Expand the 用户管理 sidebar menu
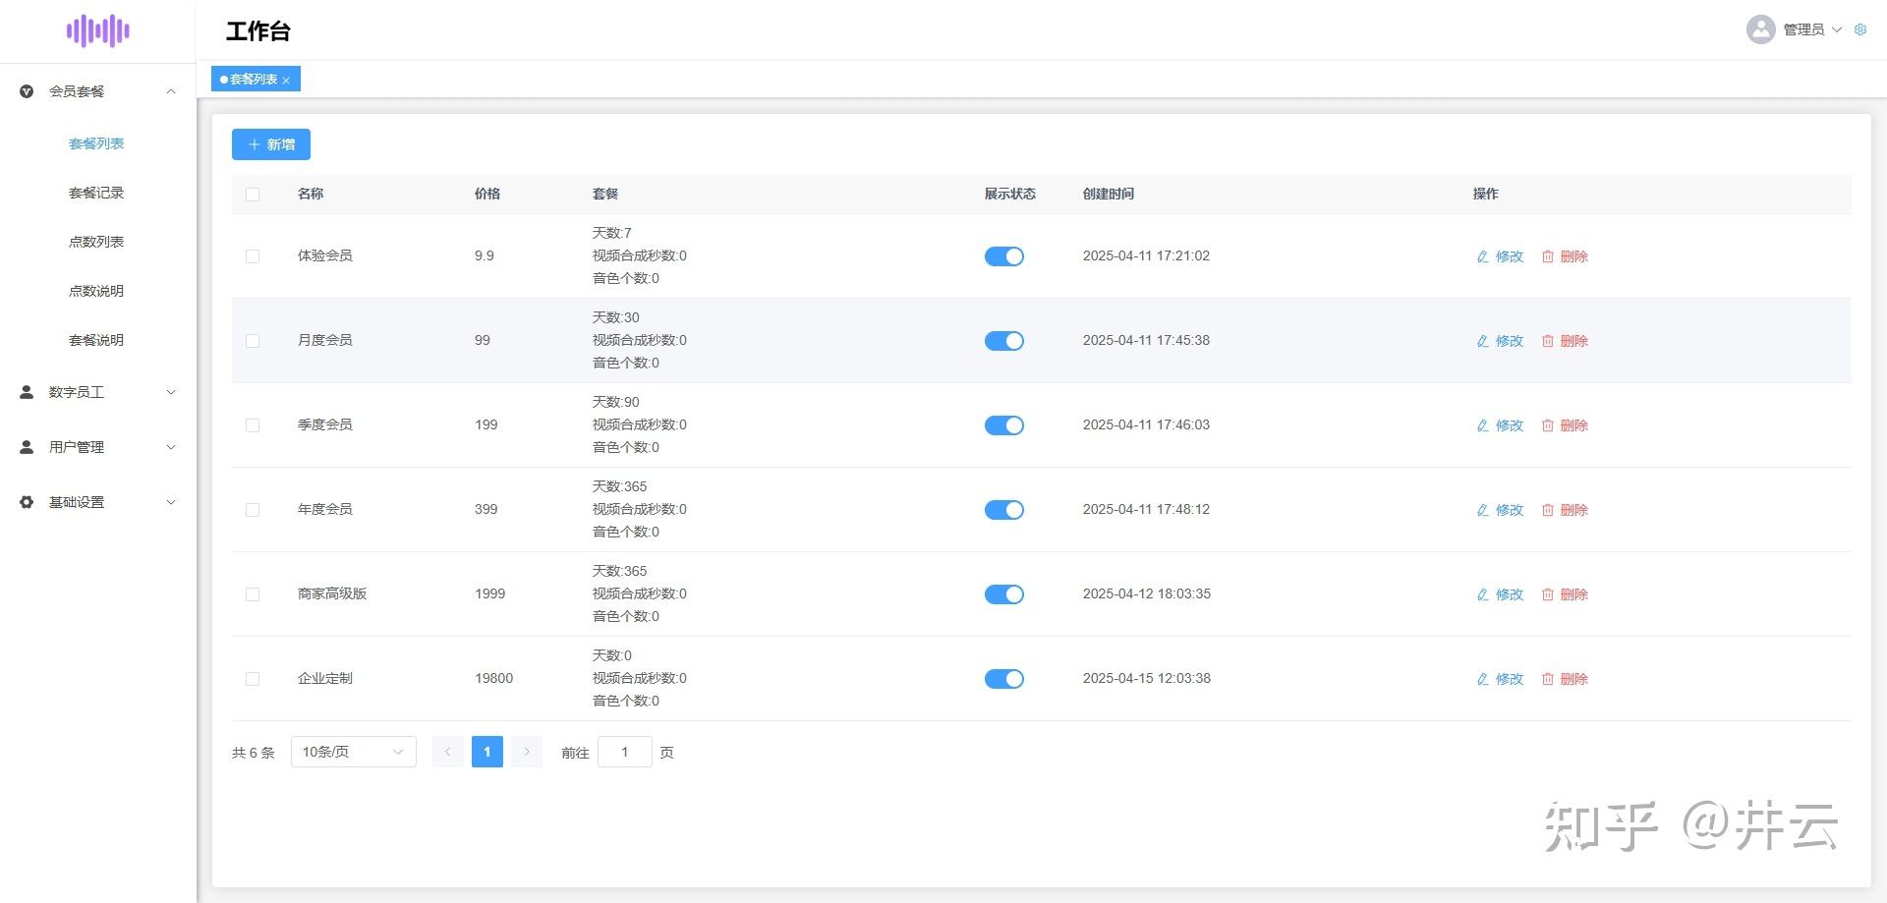 [x=98, y=447]
